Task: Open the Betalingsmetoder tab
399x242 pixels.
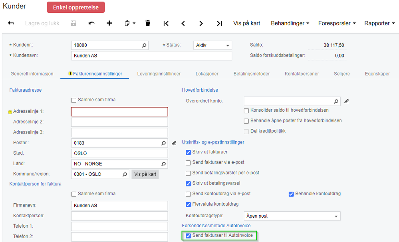Action: (251, 74)
